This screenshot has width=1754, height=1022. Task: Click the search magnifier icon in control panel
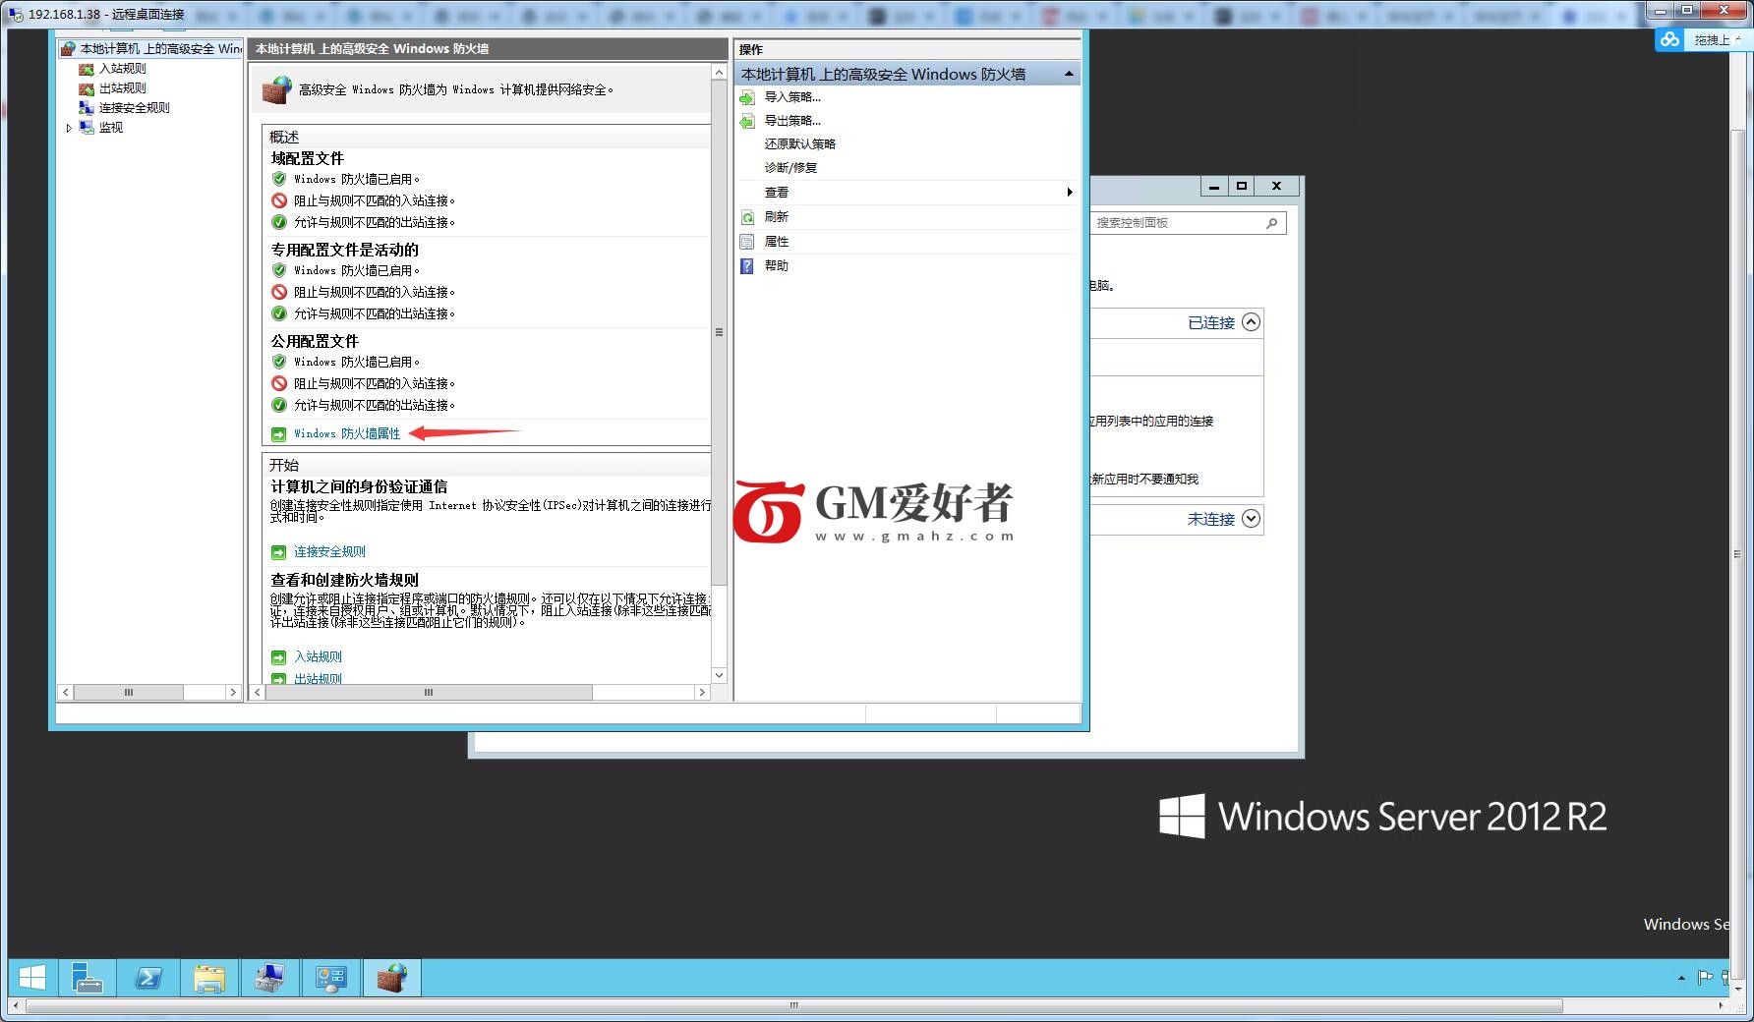(1272, 223)
